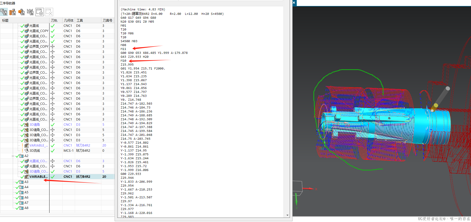
Task: Click the 几何体 column header
Action: coord(69,20)
